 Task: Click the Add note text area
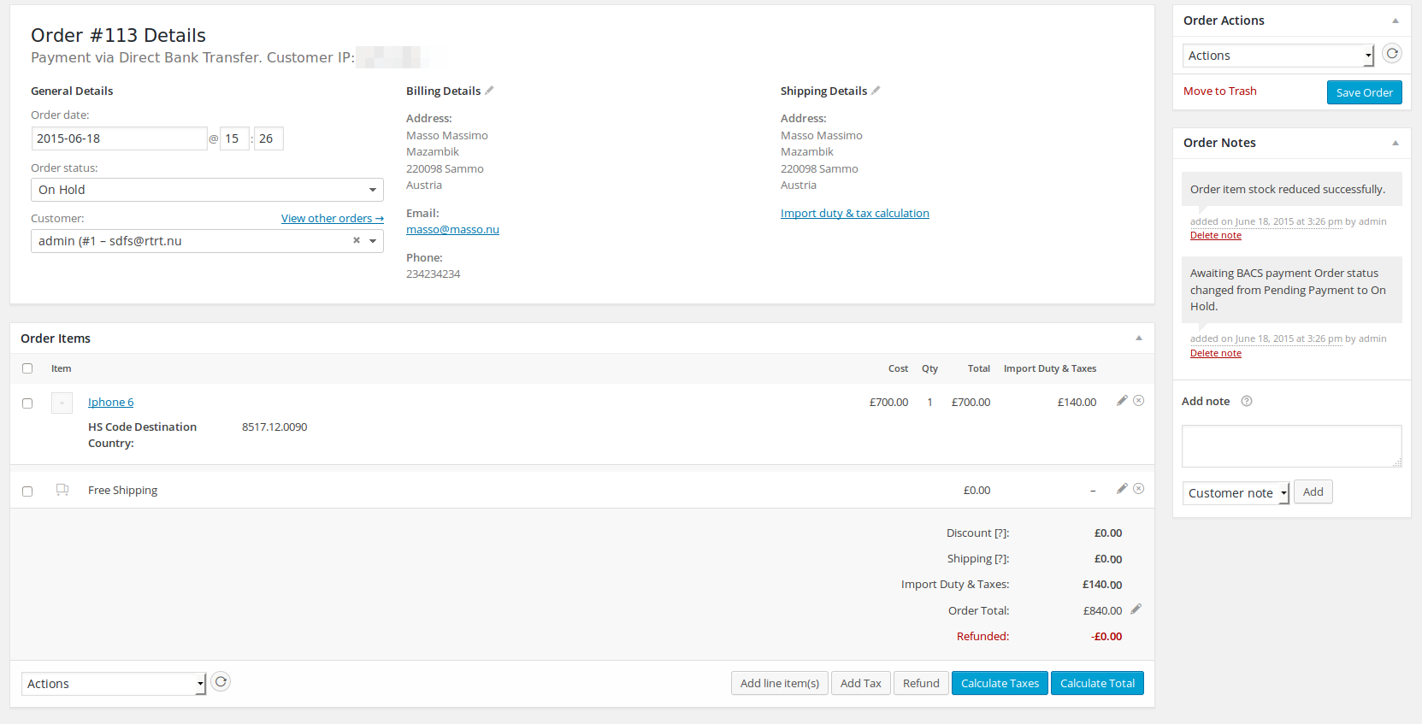coord(1291,446)
